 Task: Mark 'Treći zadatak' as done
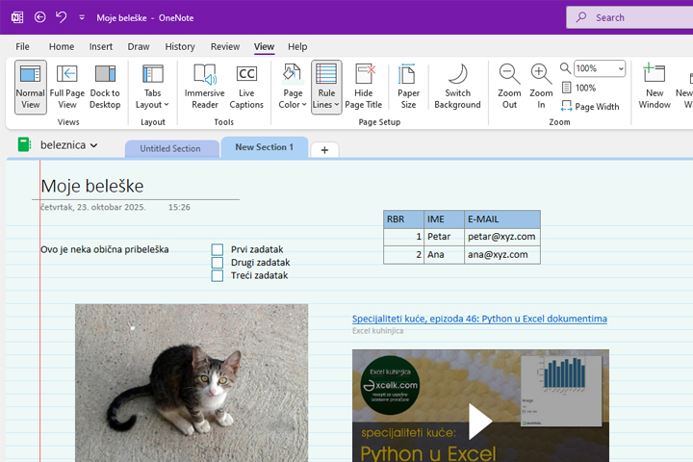point(218,275)
